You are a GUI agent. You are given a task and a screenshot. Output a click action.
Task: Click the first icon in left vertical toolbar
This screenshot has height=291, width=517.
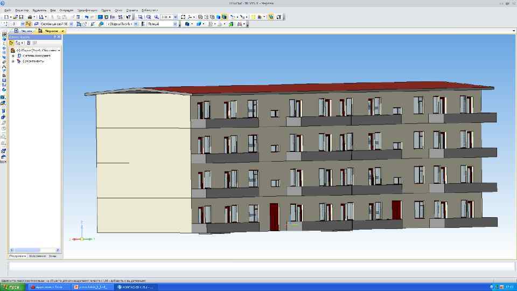coord(4,34)
